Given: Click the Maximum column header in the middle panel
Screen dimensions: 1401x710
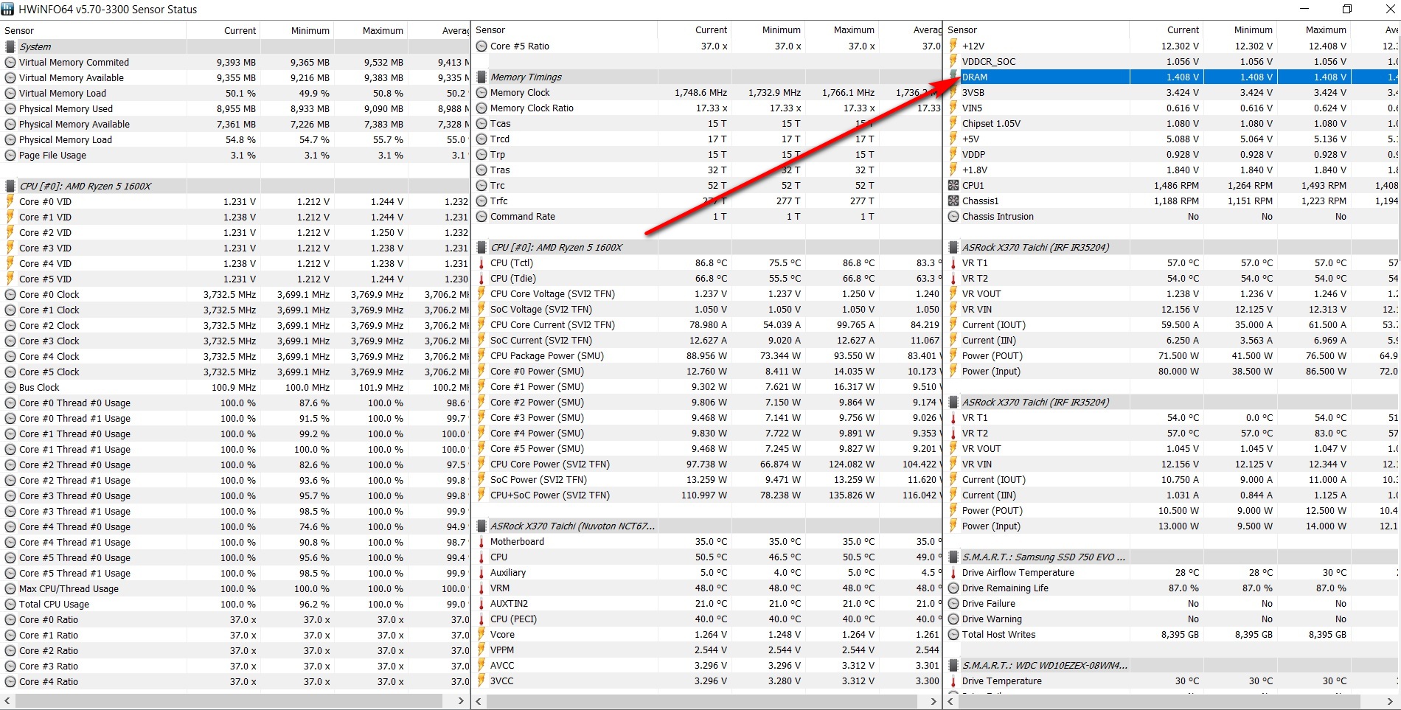Looking at the screenshot, I should (841, 30).
